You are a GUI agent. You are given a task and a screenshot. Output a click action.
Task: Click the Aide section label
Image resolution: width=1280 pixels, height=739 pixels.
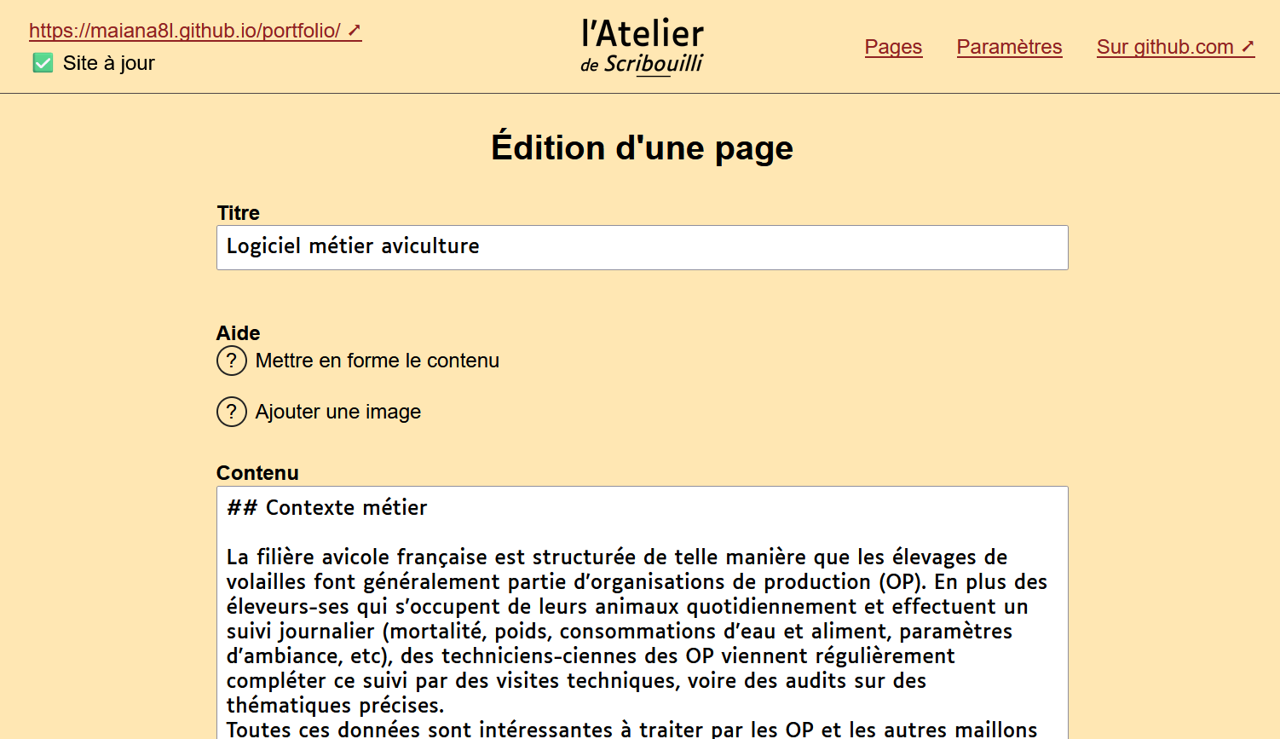click(x=238, y=333)
